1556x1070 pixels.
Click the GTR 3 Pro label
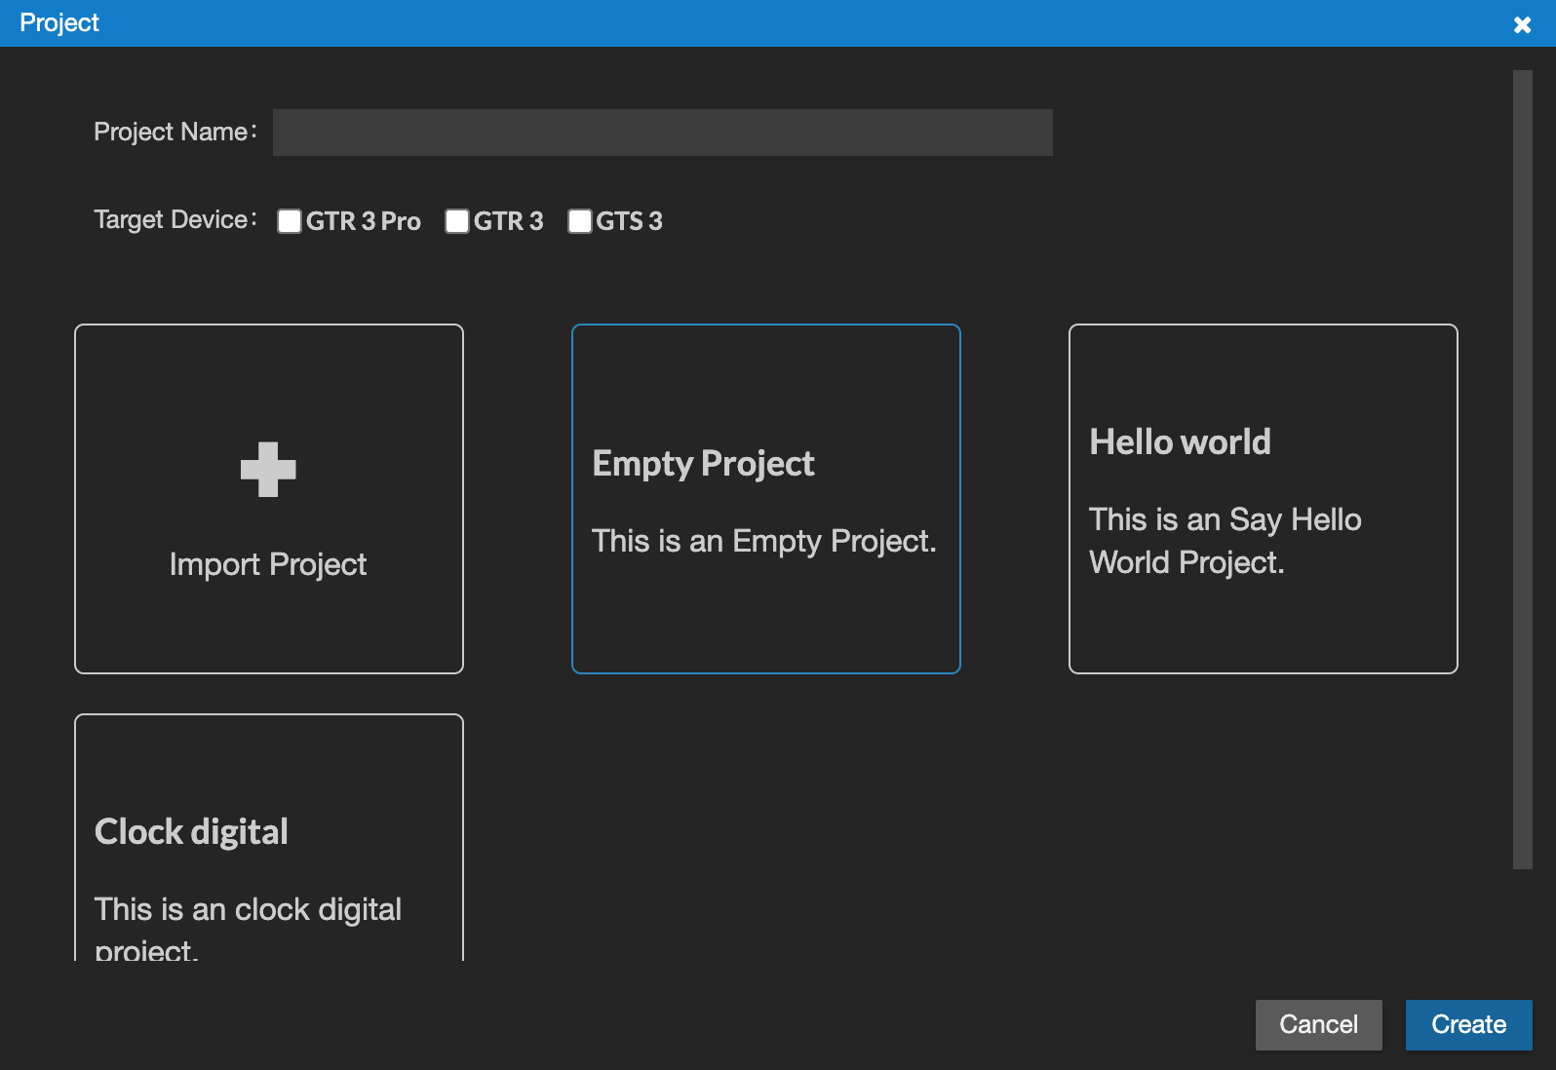(364, 221)
